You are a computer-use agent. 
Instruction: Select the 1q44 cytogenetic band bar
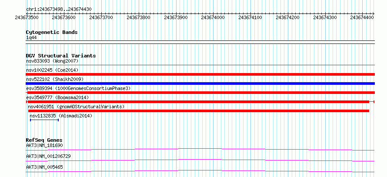(x=200, y=42)
